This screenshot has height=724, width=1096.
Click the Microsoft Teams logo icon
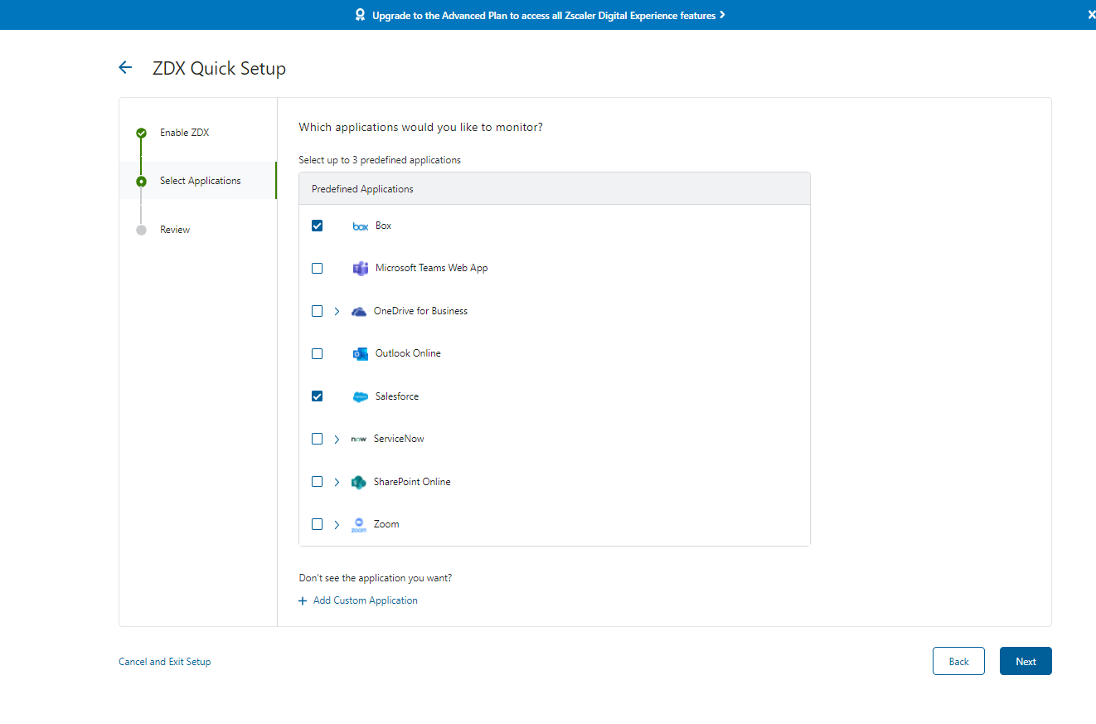pyautogui.click(x=361, y=269)
